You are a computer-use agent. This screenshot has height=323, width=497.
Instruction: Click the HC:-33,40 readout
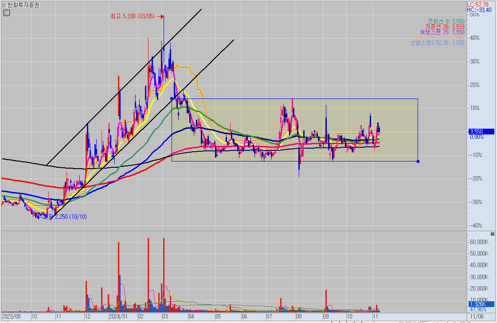tap(479, 10)
